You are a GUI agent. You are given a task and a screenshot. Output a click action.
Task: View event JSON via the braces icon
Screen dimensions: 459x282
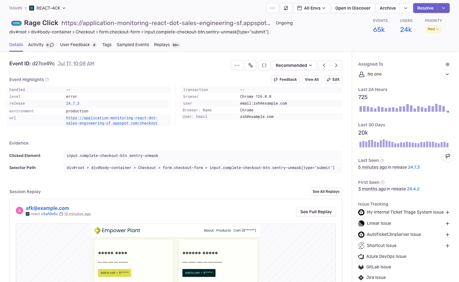pyautogui.click(x=264, y=65)
